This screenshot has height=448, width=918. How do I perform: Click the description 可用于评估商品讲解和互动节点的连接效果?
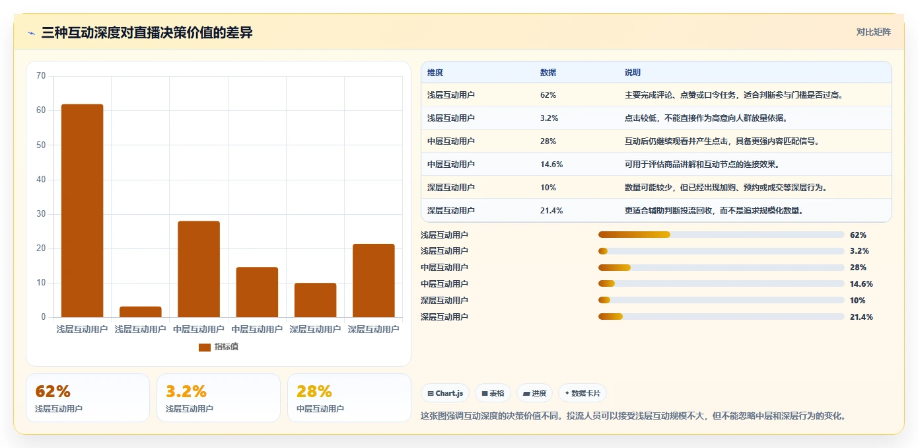pyautogui.click(x=703, y=165)
